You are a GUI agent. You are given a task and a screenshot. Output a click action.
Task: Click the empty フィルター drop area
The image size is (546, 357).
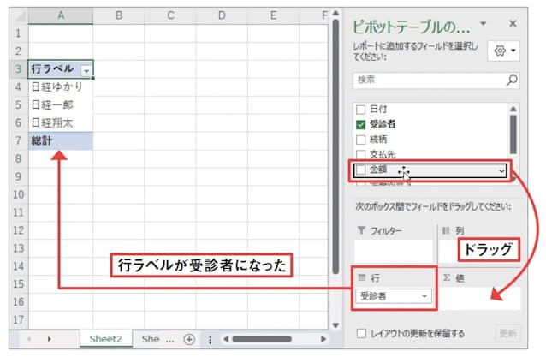coord(394,252)
